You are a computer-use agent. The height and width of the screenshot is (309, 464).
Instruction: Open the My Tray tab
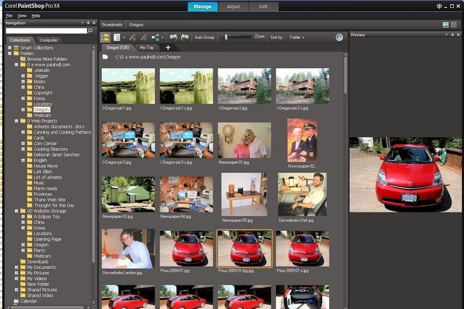coord(147,47)
